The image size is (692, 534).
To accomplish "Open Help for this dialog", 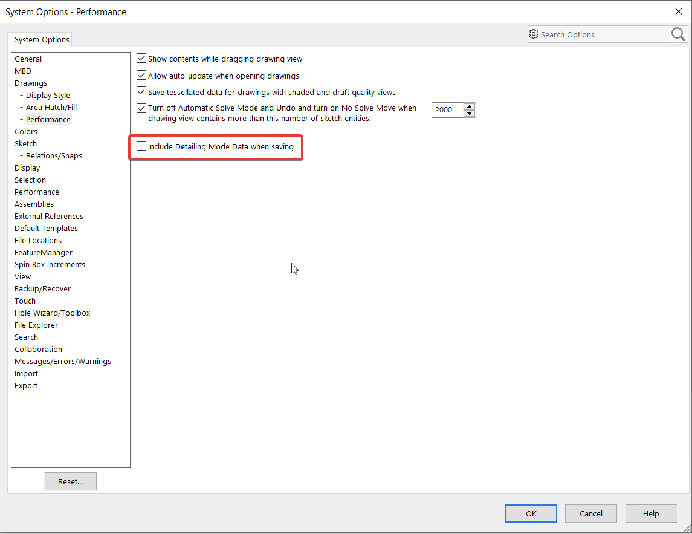I will (651, 513).
